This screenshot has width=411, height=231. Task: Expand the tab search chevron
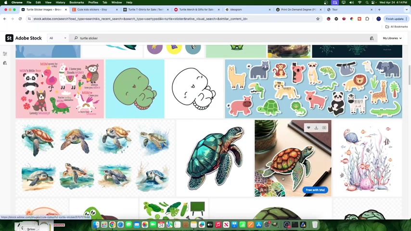(x=406, y=10)
